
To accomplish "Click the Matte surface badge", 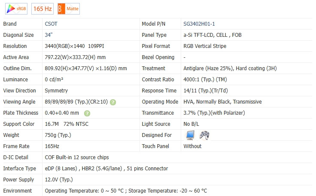I will pos(69,9).
